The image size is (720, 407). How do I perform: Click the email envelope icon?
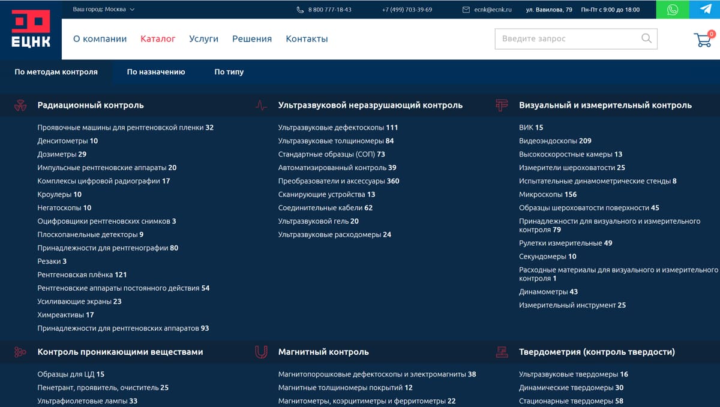pos(466,10)
